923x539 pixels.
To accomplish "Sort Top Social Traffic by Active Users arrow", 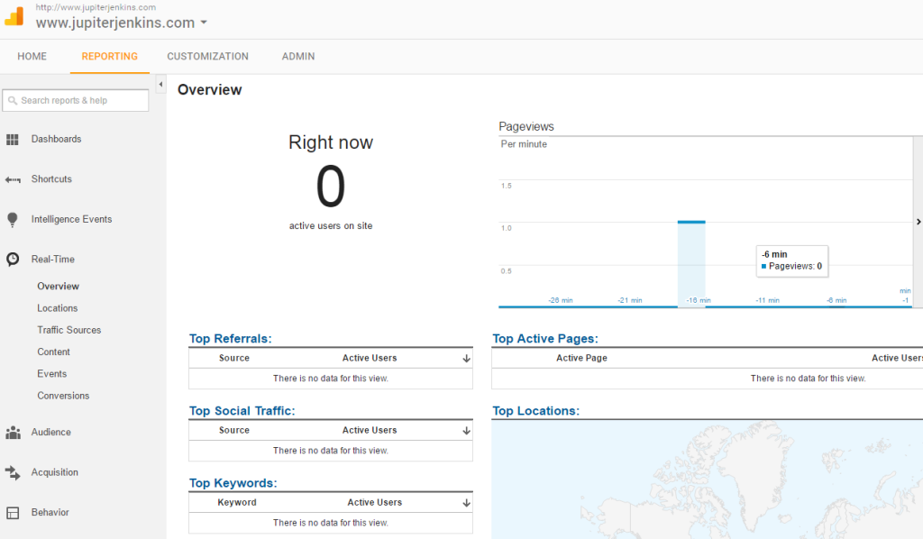I will (x=466, y=431).
